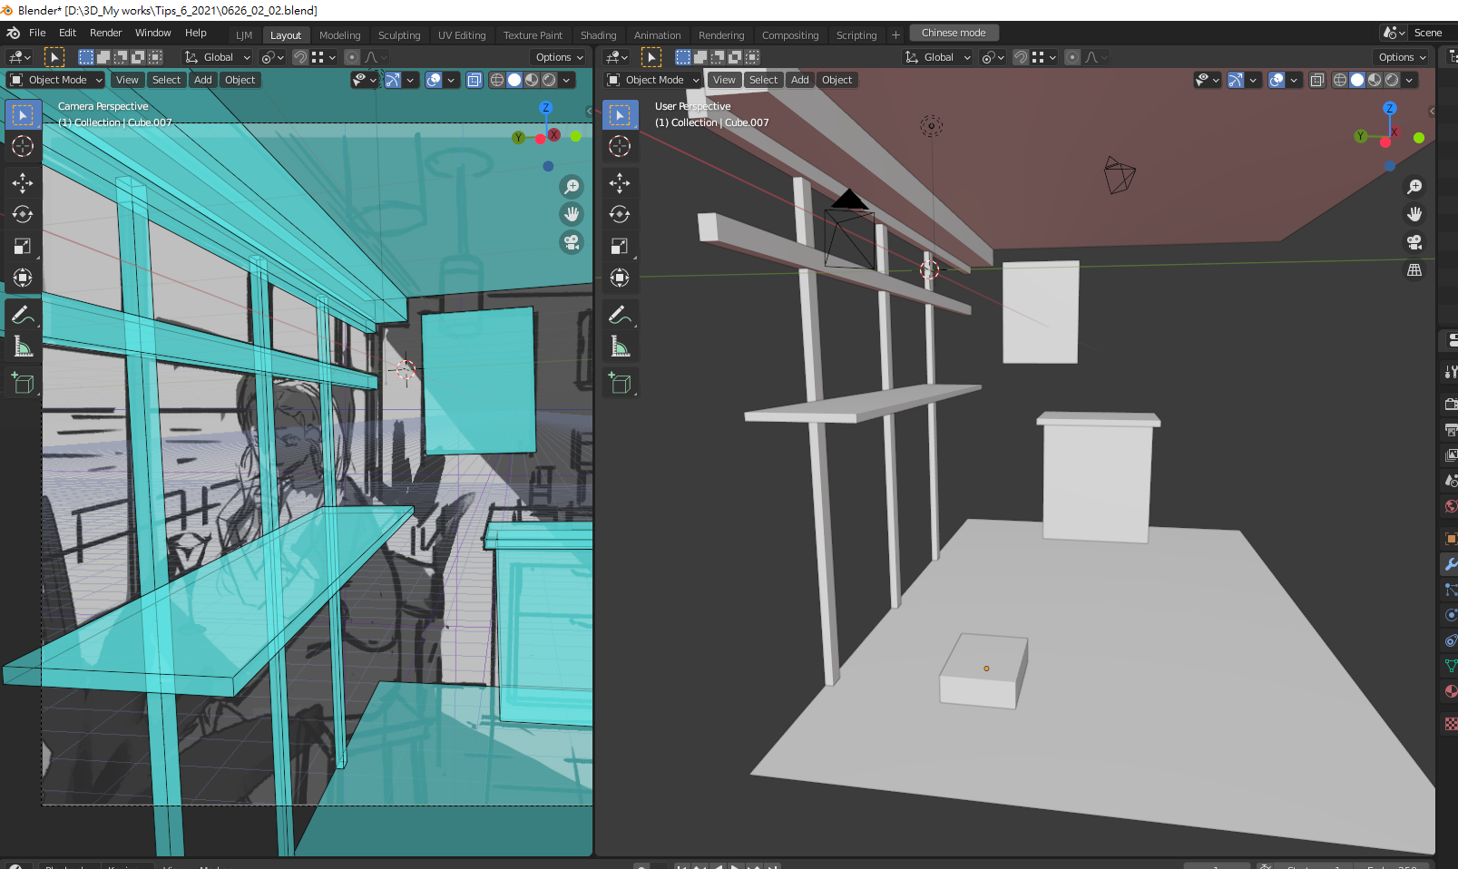This screenshot has width=1458, height=869.
Task: Toggle camera view in right viewport
Action: point(1414,242)
